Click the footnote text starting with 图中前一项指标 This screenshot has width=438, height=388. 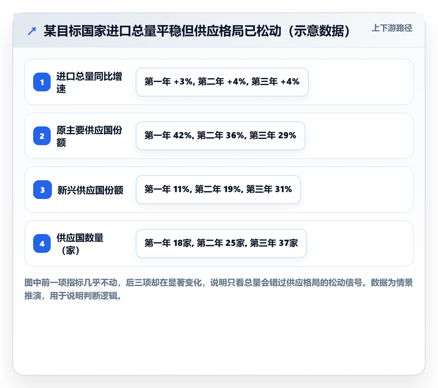coord(219,289)
